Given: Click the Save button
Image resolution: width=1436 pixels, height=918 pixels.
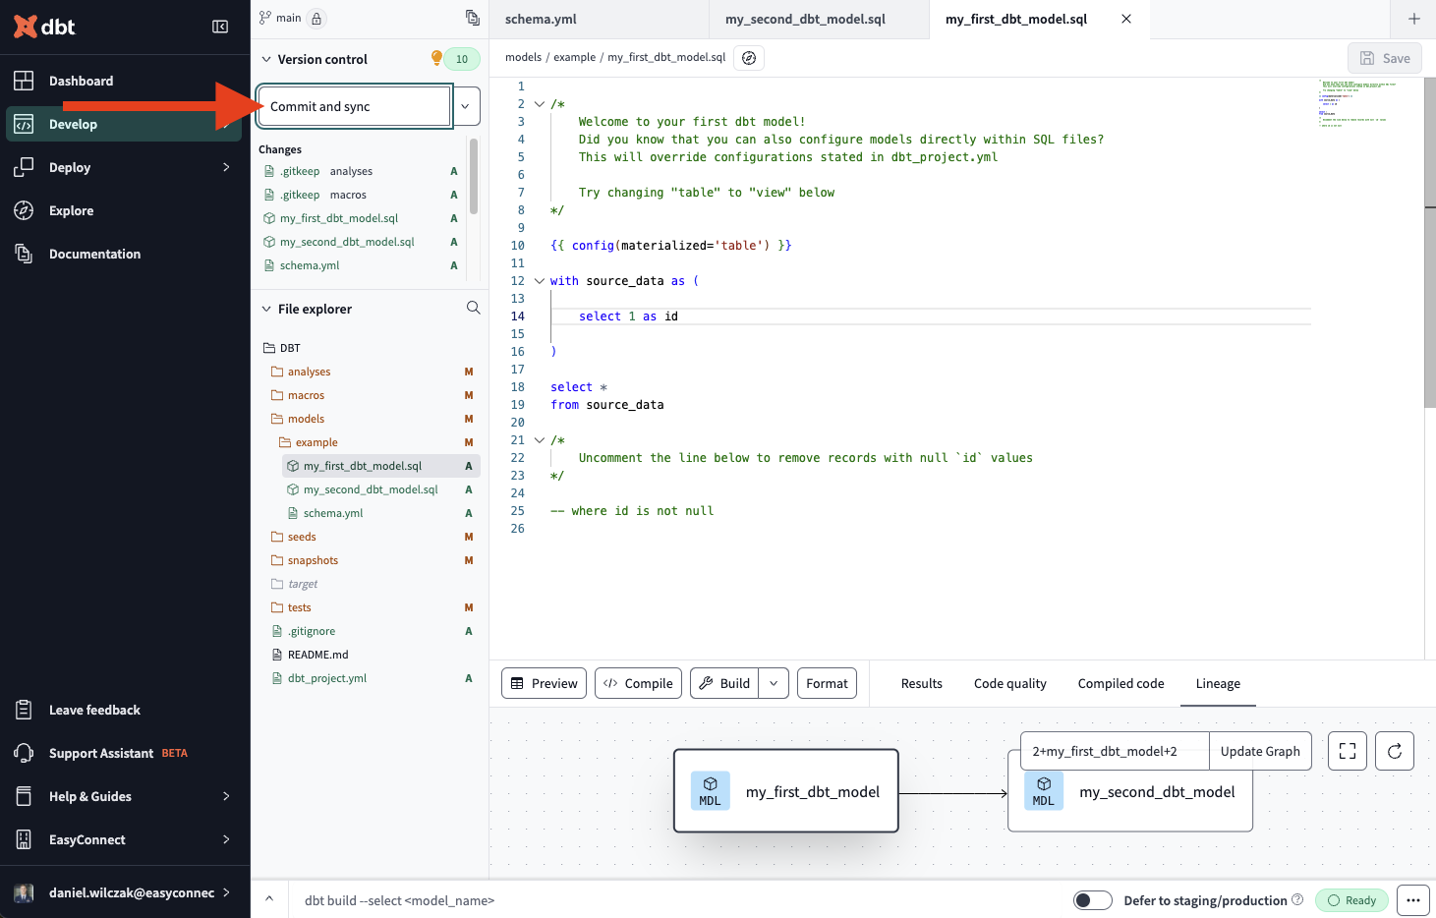Looking at the screenshot, I should (1384, 58).
